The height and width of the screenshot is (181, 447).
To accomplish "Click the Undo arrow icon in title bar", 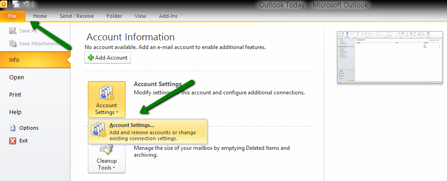I will pos(26,4).
